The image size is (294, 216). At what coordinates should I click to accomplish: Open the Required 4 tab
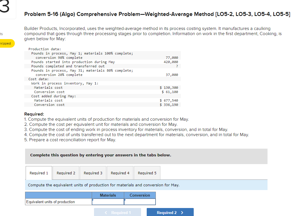120,173
